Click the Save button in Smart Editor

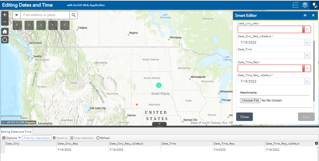(x=306, y=117)
